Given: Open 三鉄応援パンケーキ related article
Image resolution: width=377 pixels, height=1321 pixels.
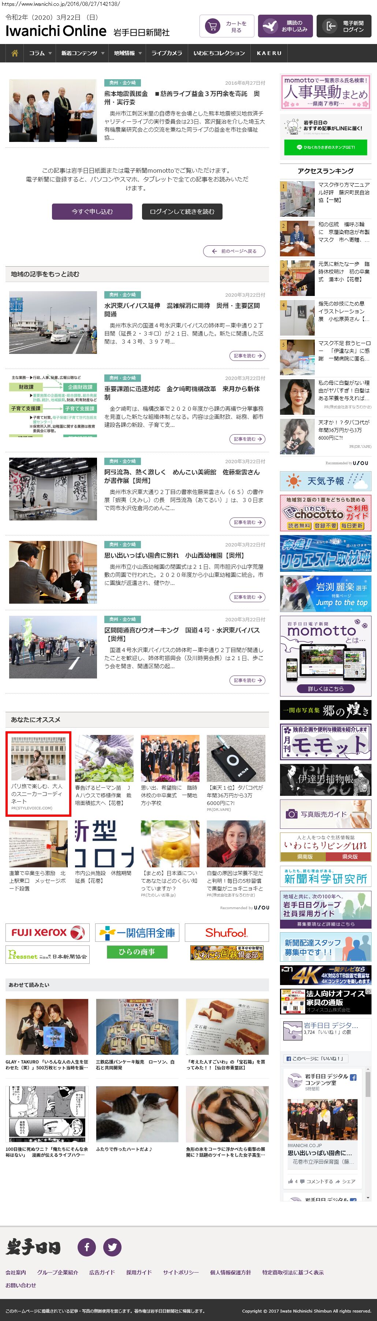Looking at the screenshot, I should [x=137, y=1035].
